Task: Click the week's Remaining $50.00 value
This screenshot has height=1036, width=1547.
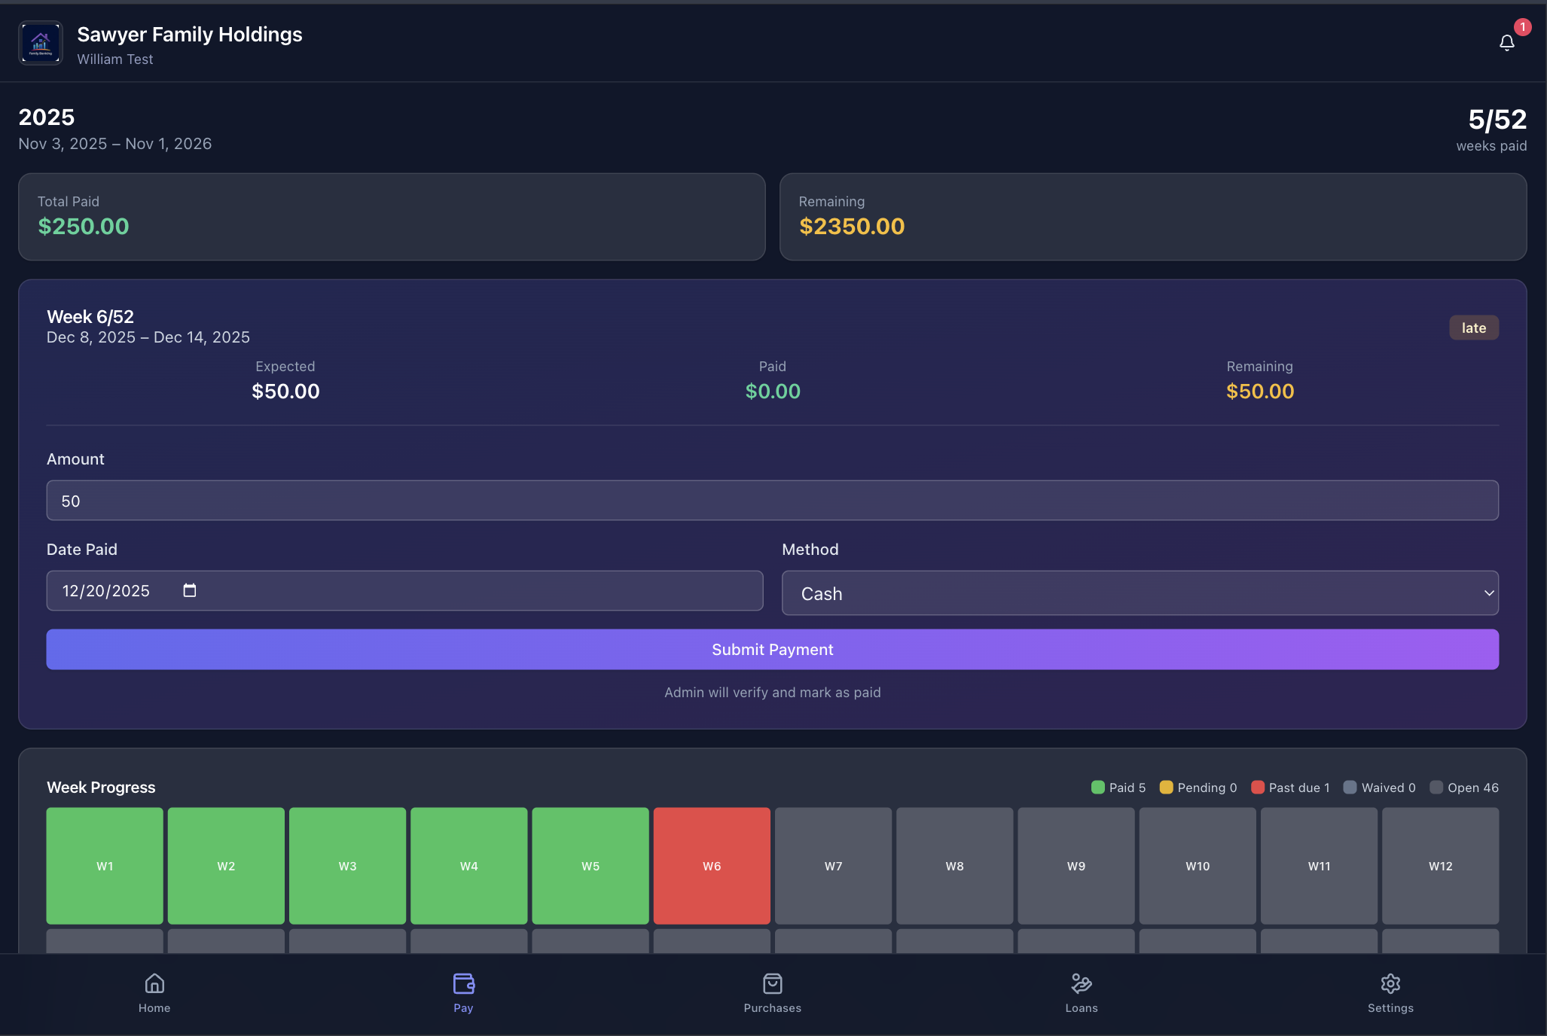Action: (x=1260, y=391)
